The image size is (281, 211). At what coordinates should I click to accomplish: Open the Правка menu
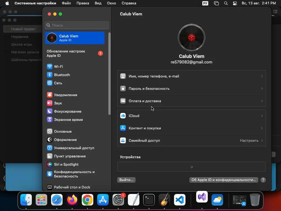coord(83,3)
